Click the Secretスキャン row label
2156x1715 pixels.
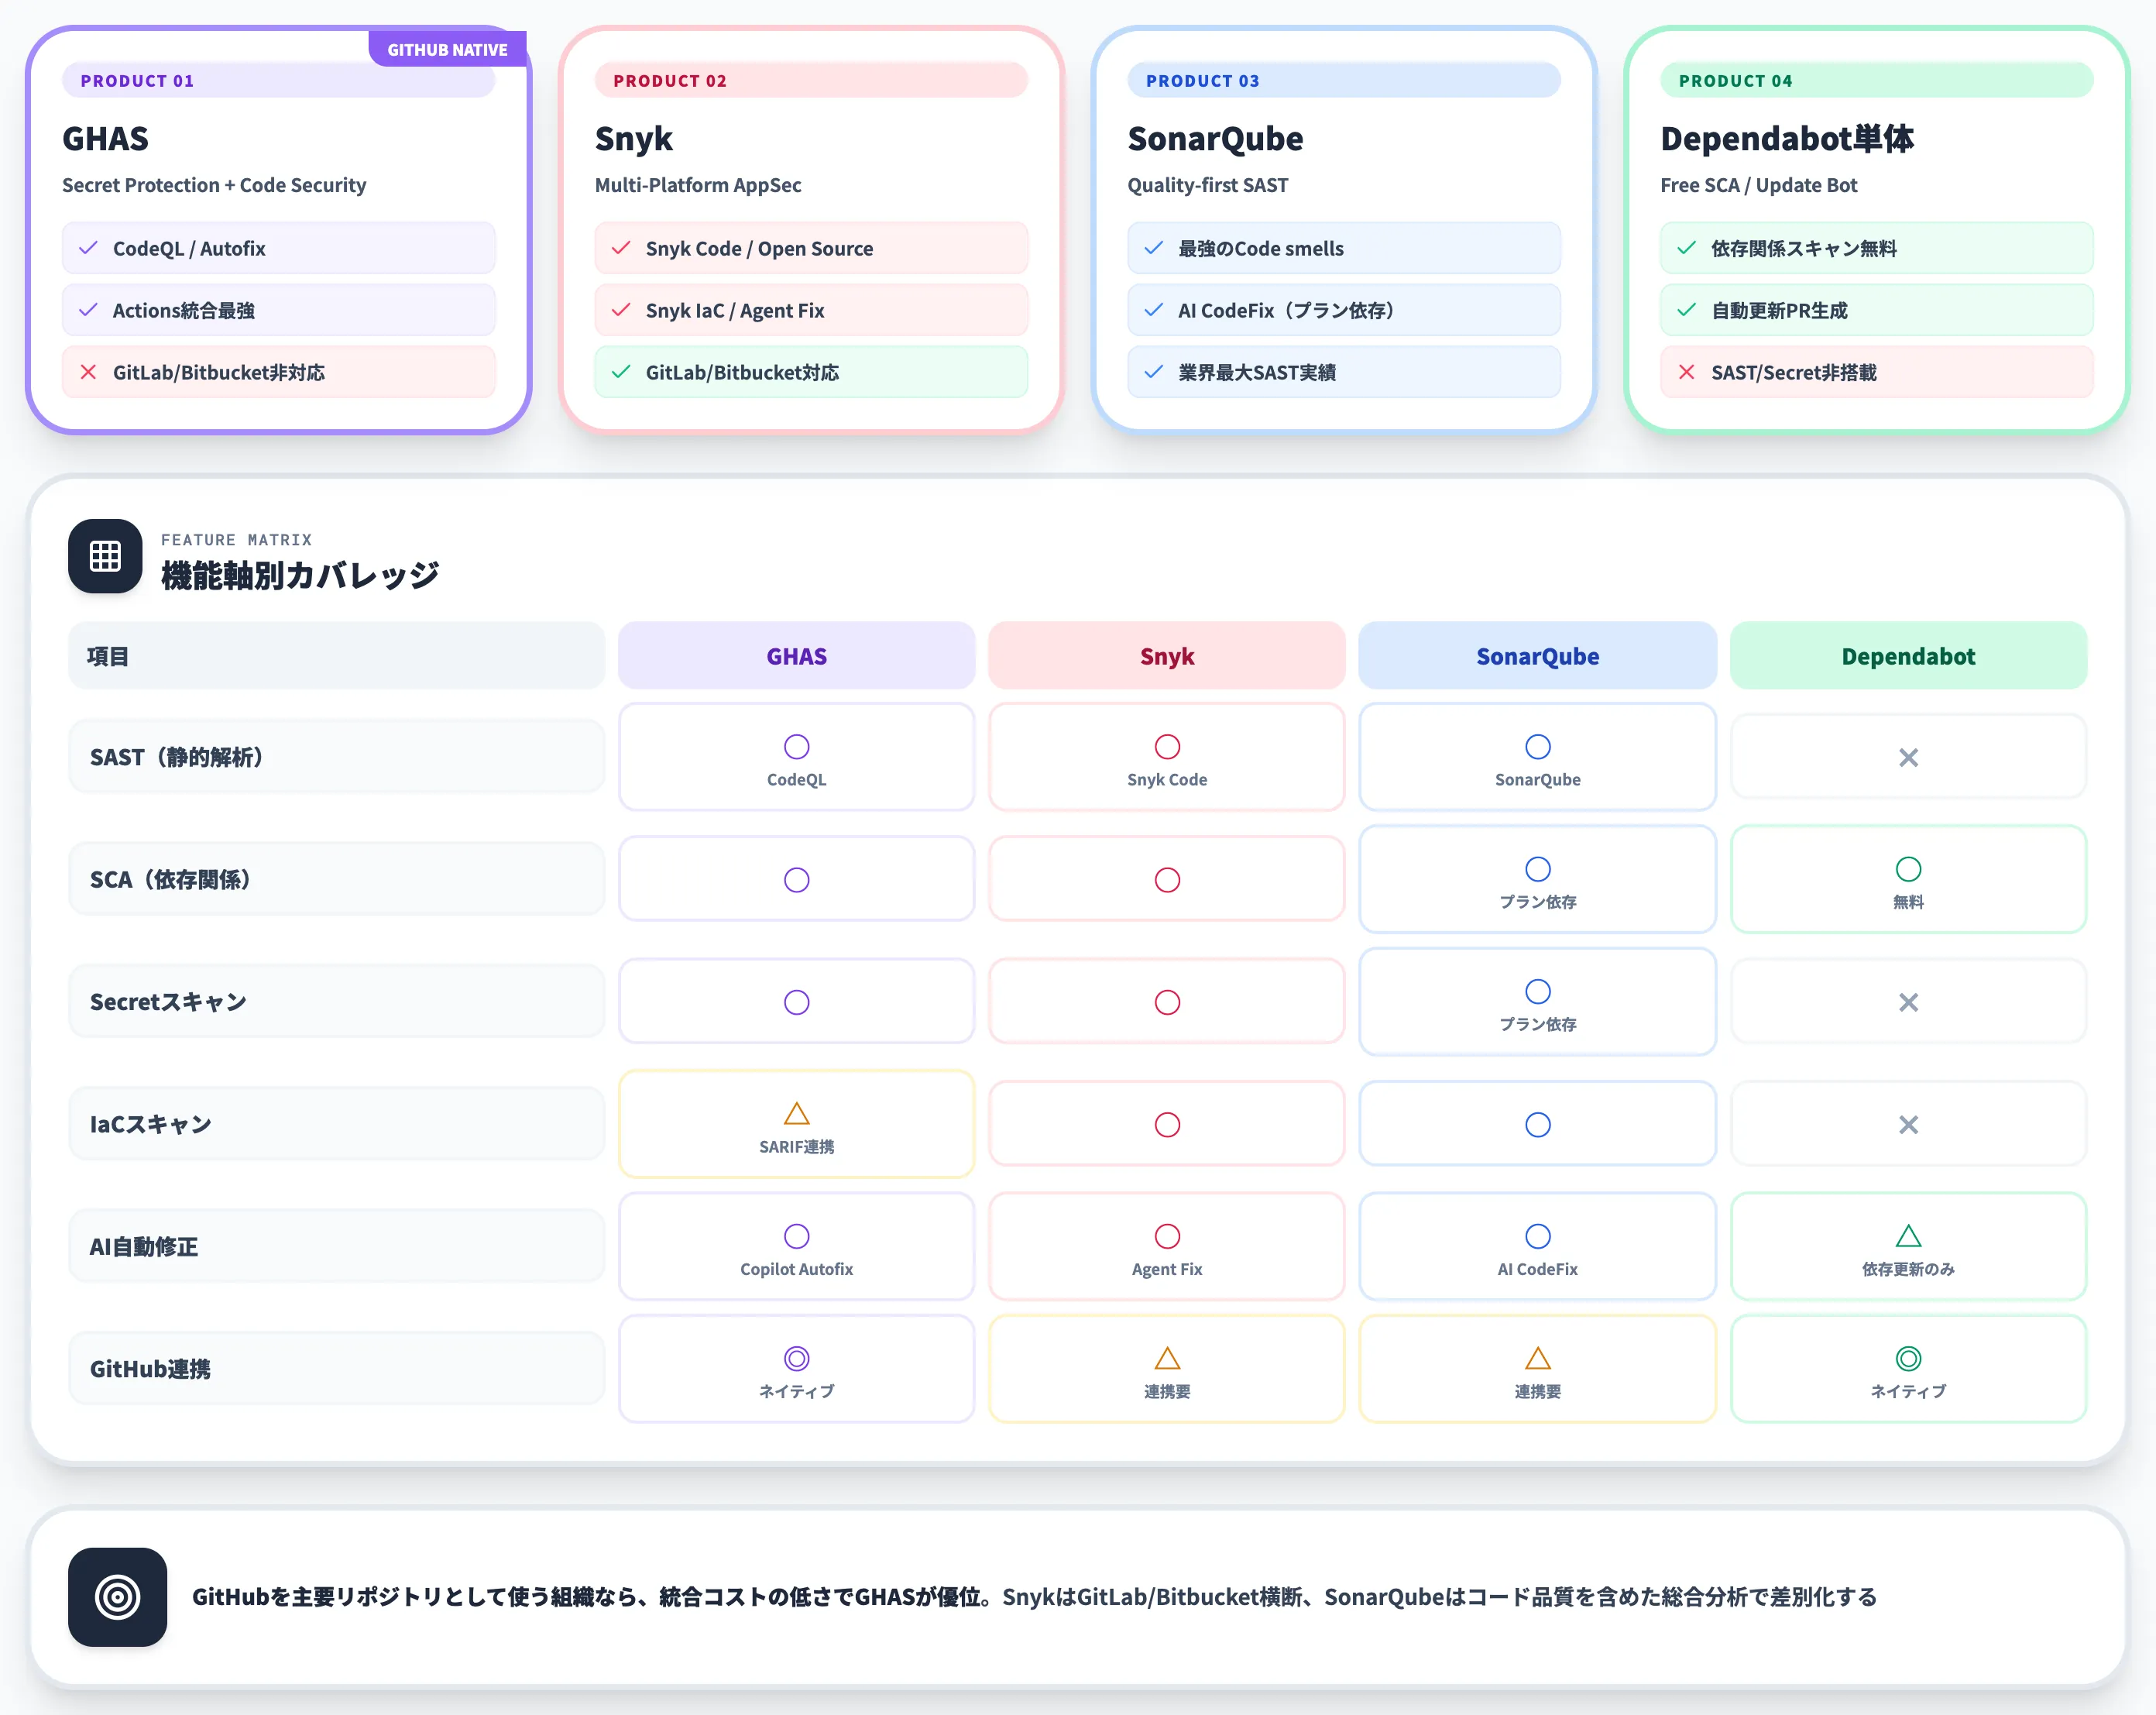337,1002
